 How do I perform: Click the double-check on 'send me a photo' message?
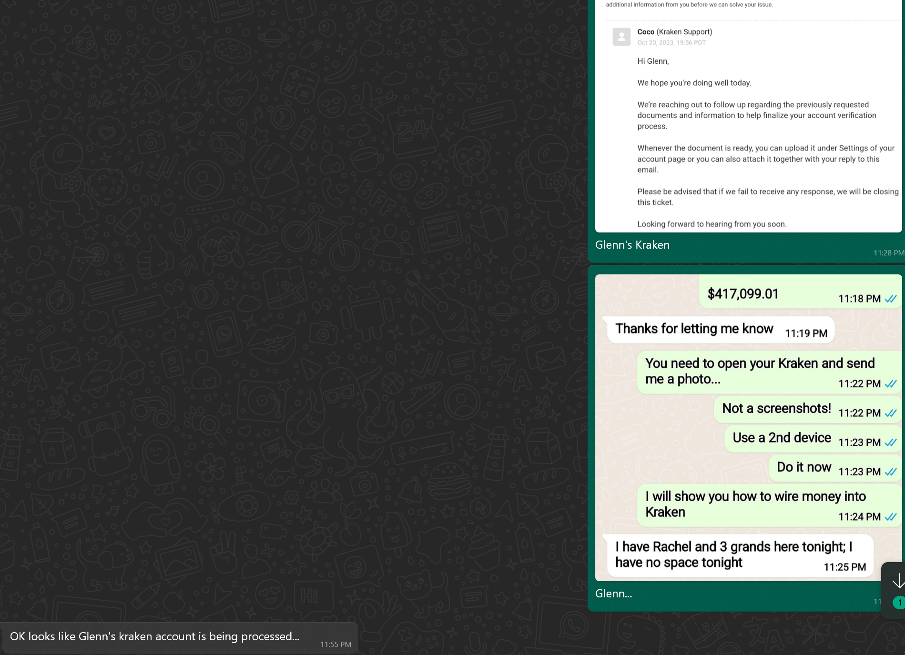point(891,383)
